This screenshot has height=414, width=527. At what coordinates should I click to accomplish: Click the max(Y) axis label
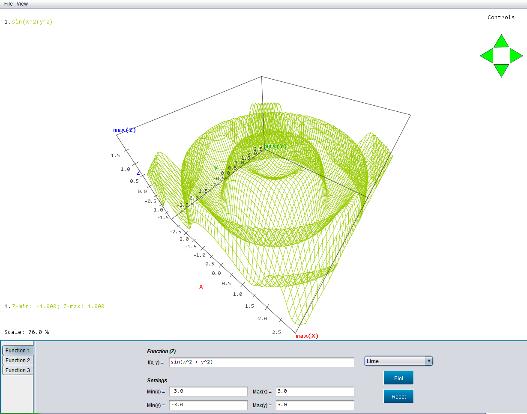(275, 146)
